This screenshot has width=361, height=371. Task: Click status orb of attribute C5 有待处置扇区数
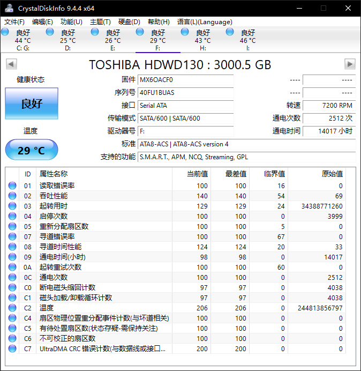[12, 328]
